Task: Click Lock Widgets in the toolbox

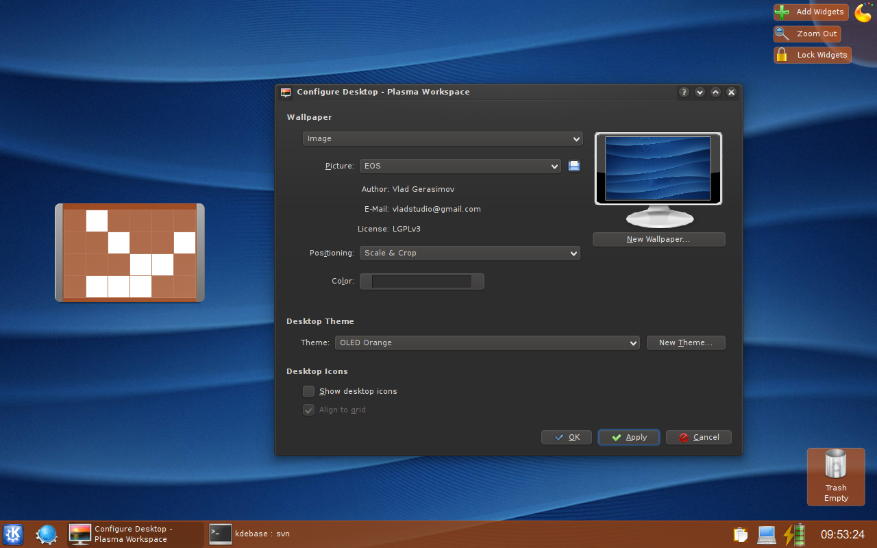Action: click(x=813, y=55)
